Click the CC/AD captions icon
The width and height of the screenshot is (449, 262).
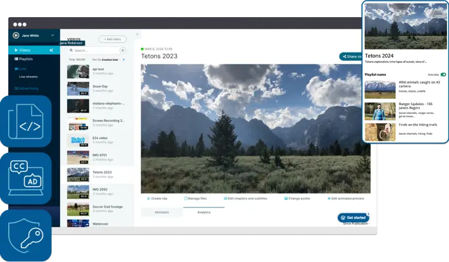[25, 177]
